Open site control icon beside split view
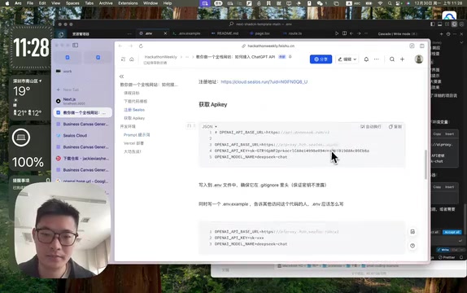Image resolution: width=467 pixels, height=293 pixels. point(412,46)
